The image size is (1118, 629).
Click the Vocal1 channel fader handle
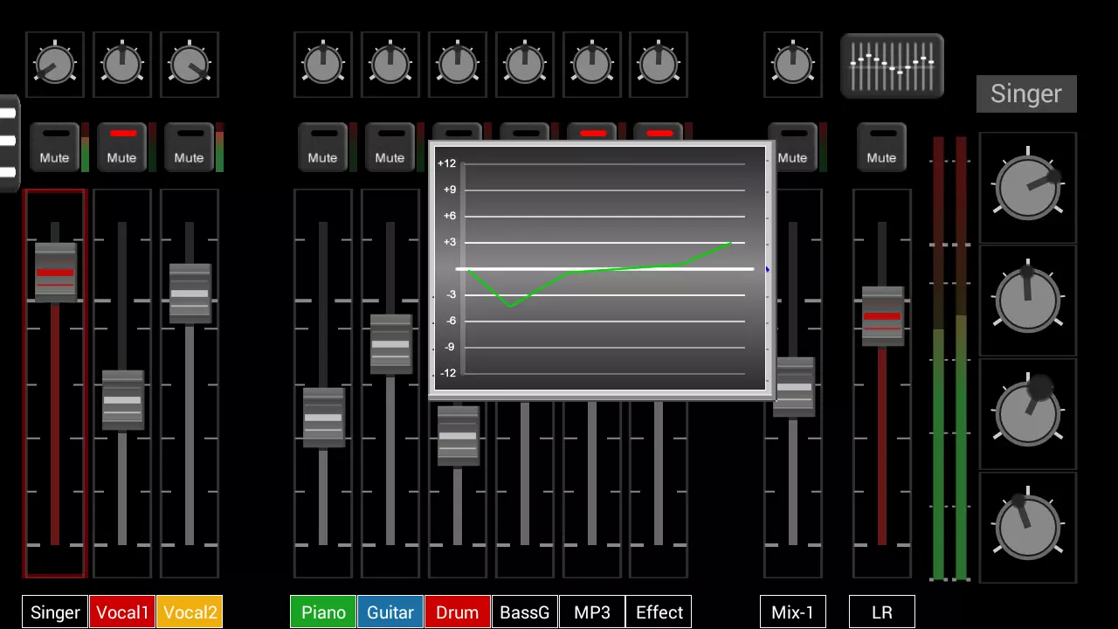[122, 400]
